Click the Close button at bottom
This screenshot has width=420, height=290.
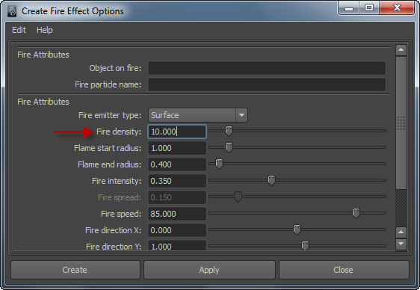tap(344, 270)
